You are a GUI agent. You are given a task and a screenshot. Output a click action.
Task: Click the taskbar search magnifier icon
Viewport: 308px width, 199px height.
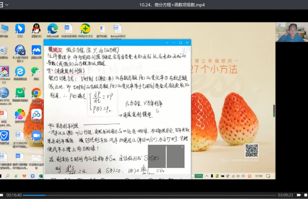[x=8, y=176]
